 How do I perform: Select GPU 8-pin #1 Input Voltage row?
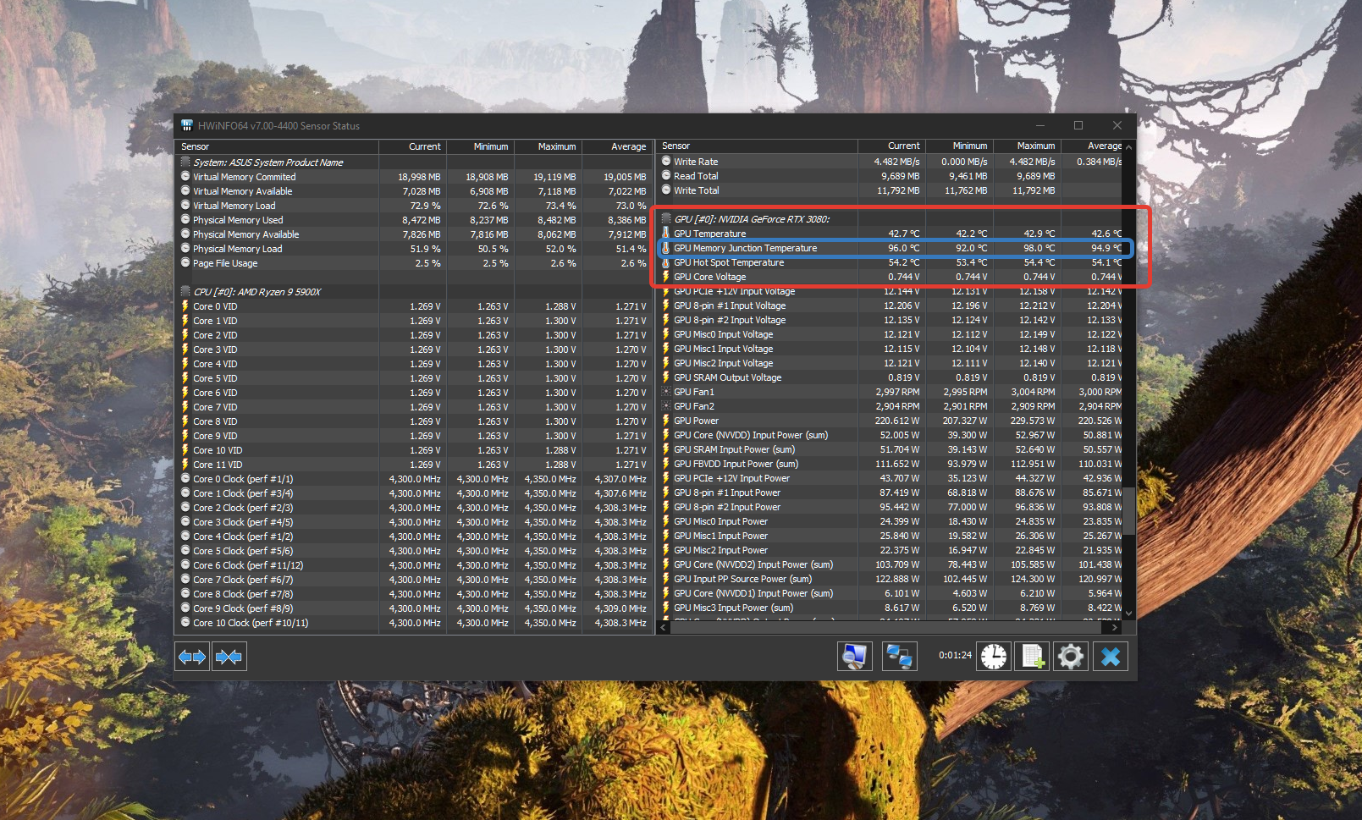coord(891,305)
